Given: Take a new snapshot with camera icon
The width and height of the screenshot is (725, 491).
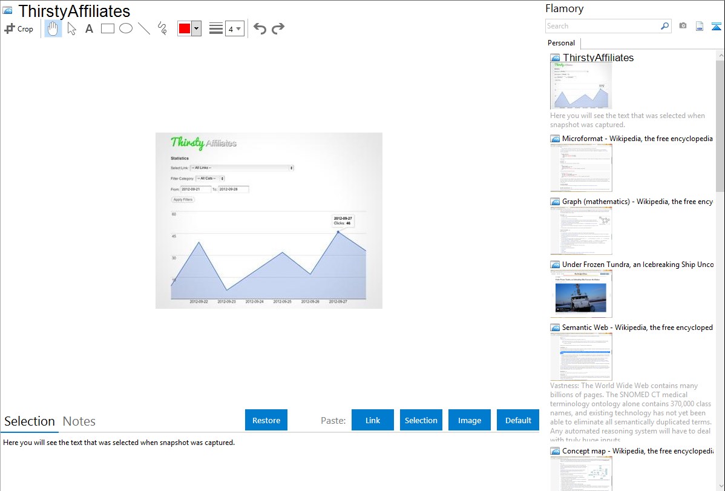Looking at the screenshot, I should [683, 26].
